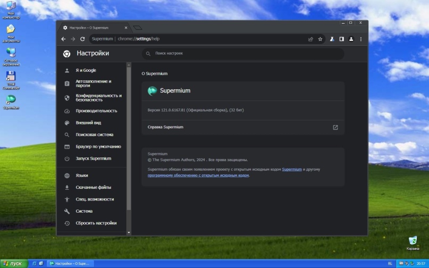Open Мой компьютер desktop icon
This screenshot has width=429, height=268.
coord(11,10)
